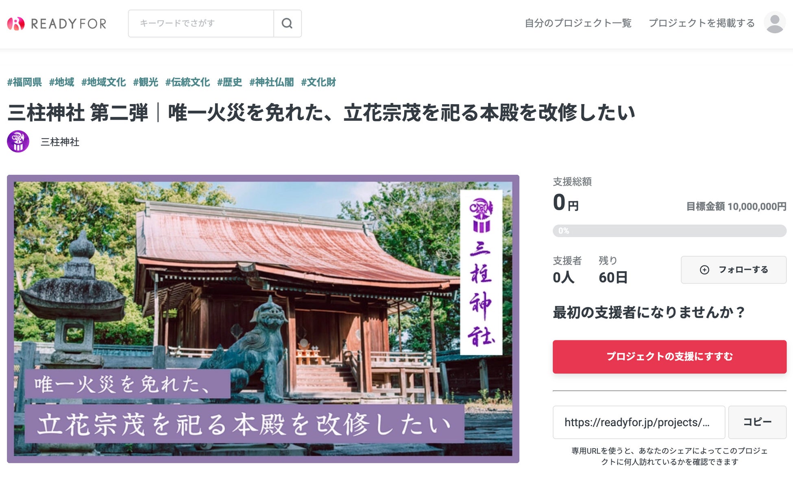Select the #地域文化 tag
This screenshot has height=477, width=793.
coord(103,82)
